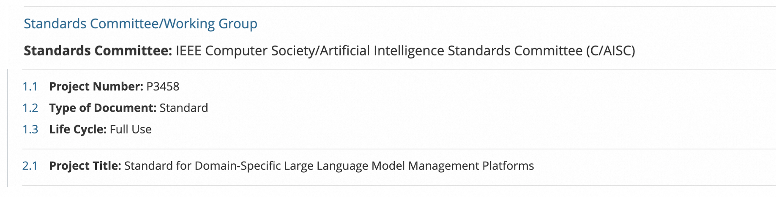Select the bold Standards Committee label

tap(98, 51)
